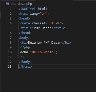Click the lang attribute on line 2
The height and width of the screenshot is (92, 96).
(34, 14)
